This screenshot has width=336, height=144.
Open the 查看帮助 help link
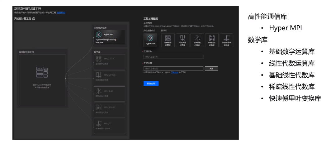[61, 13]
